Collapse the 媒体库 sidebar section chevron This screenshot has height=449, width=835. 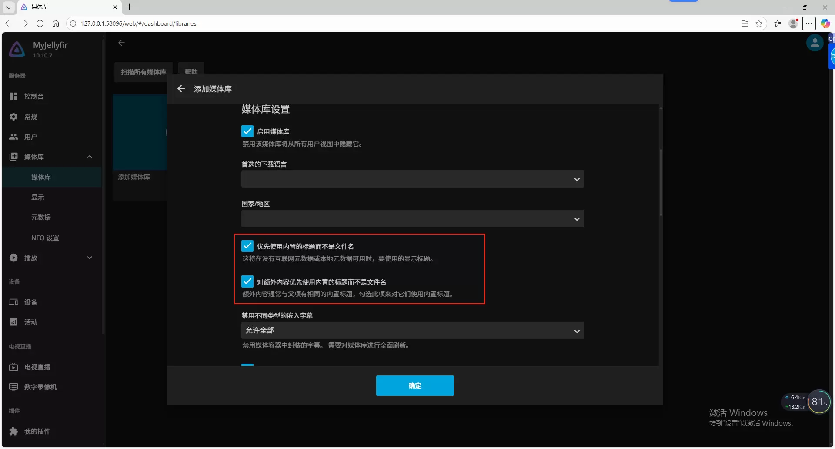tap(90, 157)
